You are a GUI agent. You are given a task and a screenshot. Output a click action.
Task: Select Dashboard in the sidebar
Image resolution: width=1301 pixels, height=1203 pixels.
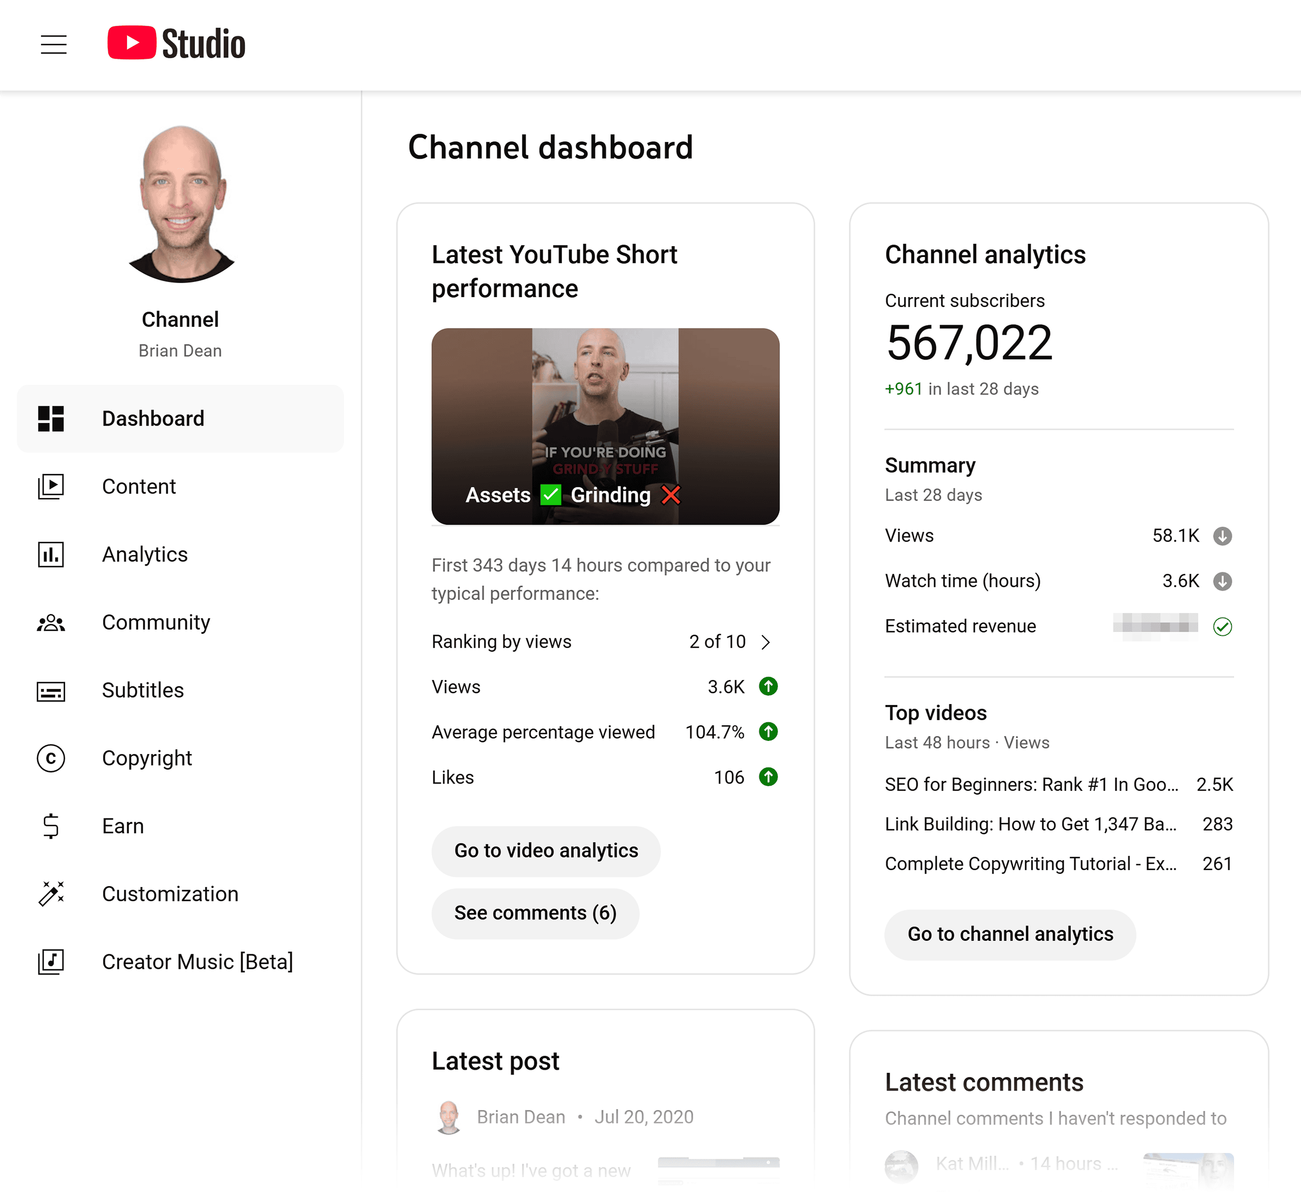pos(181,418)
